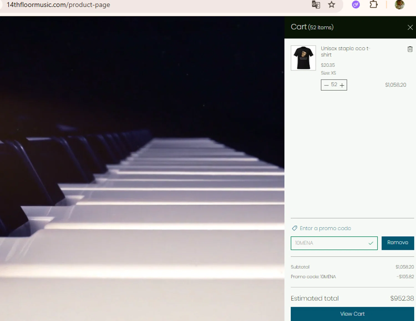
Task: Increase t-shirt quantity with plus button
Action: coord(342,85)
